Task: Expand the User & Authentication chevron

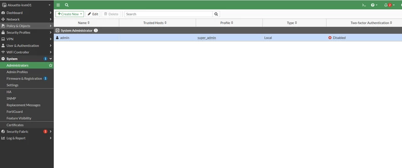Action: (51, 46)
